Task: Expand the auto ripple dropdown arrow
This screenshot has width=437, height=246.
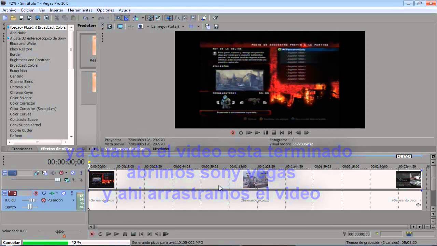Action: click(142, 18)
